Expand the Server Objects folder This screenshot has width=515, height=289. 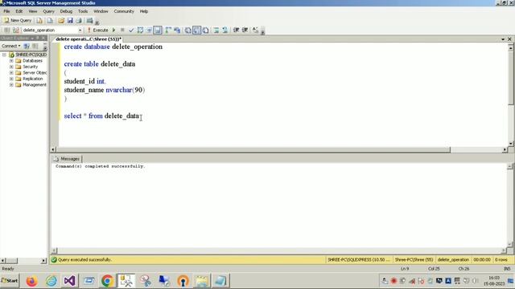coord(11,73)
